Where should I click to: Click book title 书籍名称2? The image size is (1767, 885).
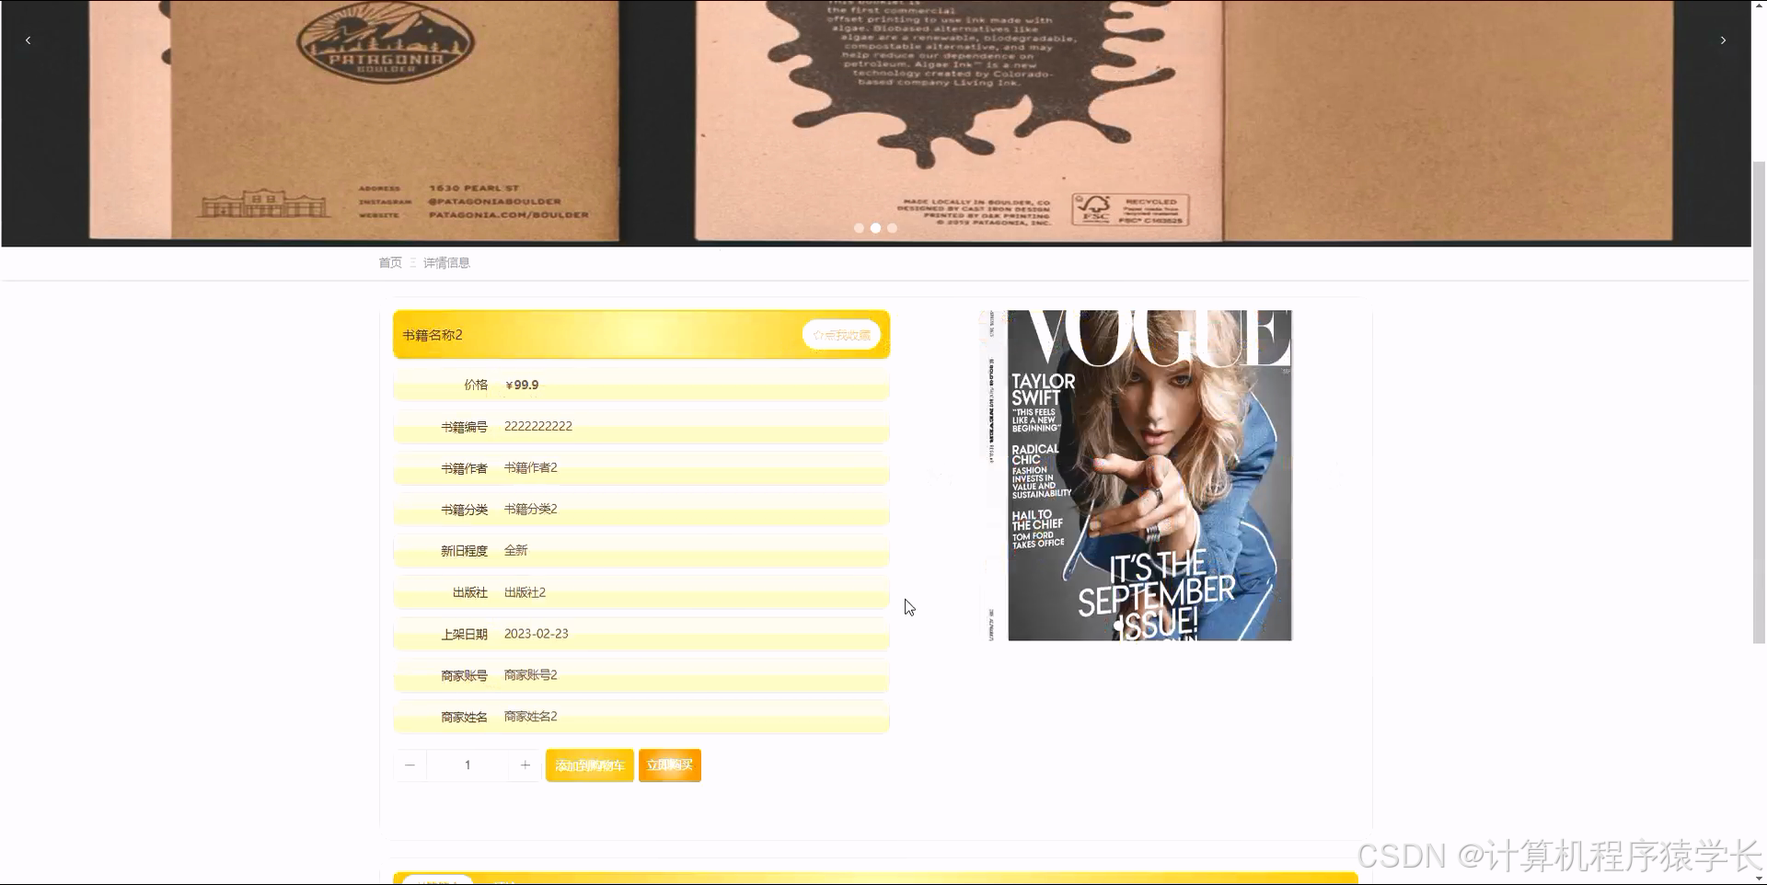click(x=433, y=335)
